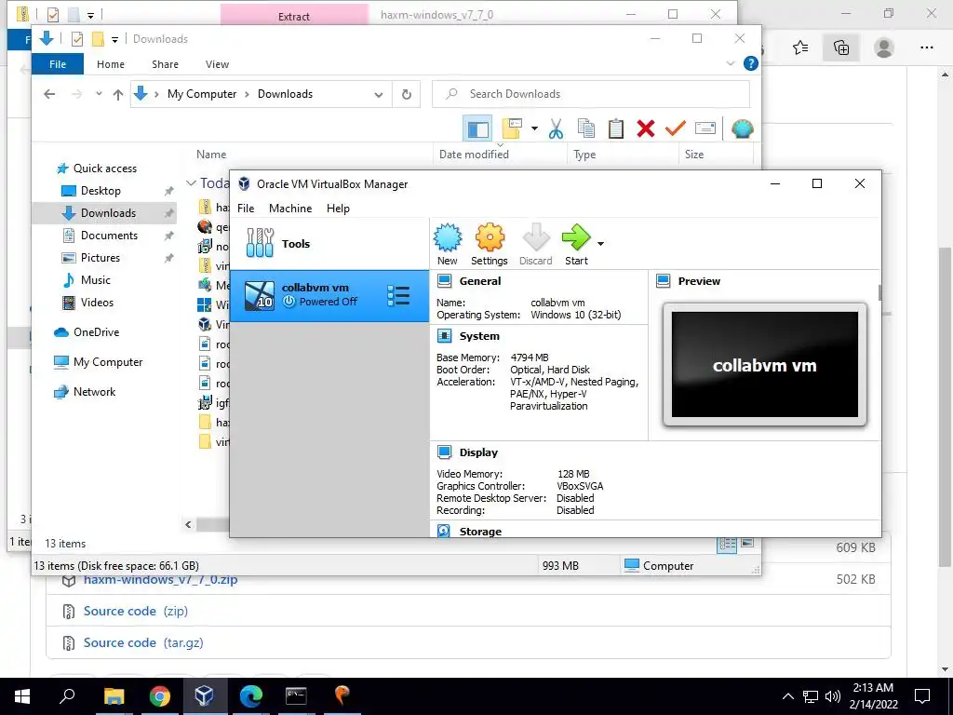Start the collabvm vm with green arrow
953x715 pixels.
point(576,245)
